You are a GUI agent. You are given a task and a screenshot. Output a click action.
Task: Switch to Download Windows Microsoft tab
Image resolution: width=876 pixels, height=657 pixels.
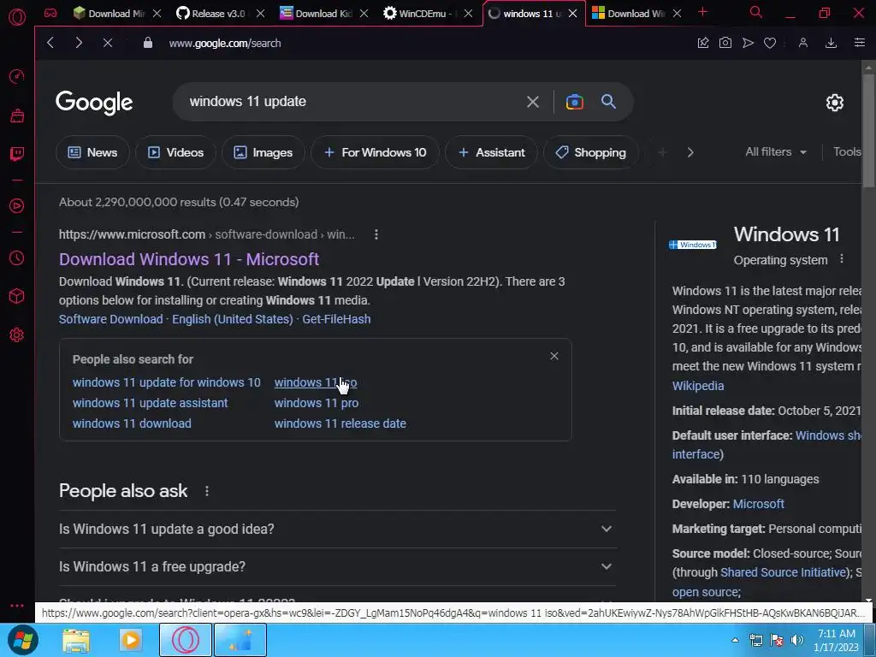(636, 13)
